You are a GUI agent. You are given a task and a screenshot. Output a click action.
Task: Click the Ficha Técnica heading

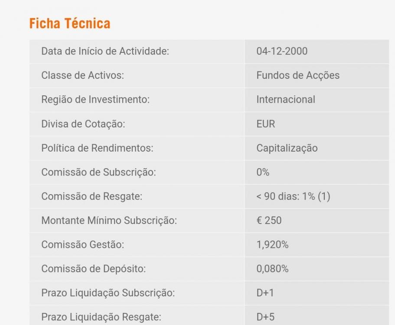(x=70, y=23)
